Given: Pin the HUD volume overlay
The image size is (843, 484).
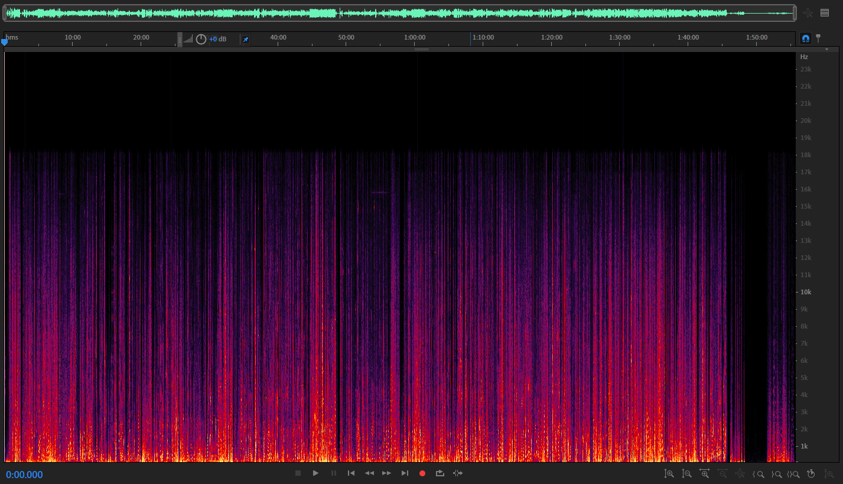Looking at the screenshot, I should coord(246,40).
